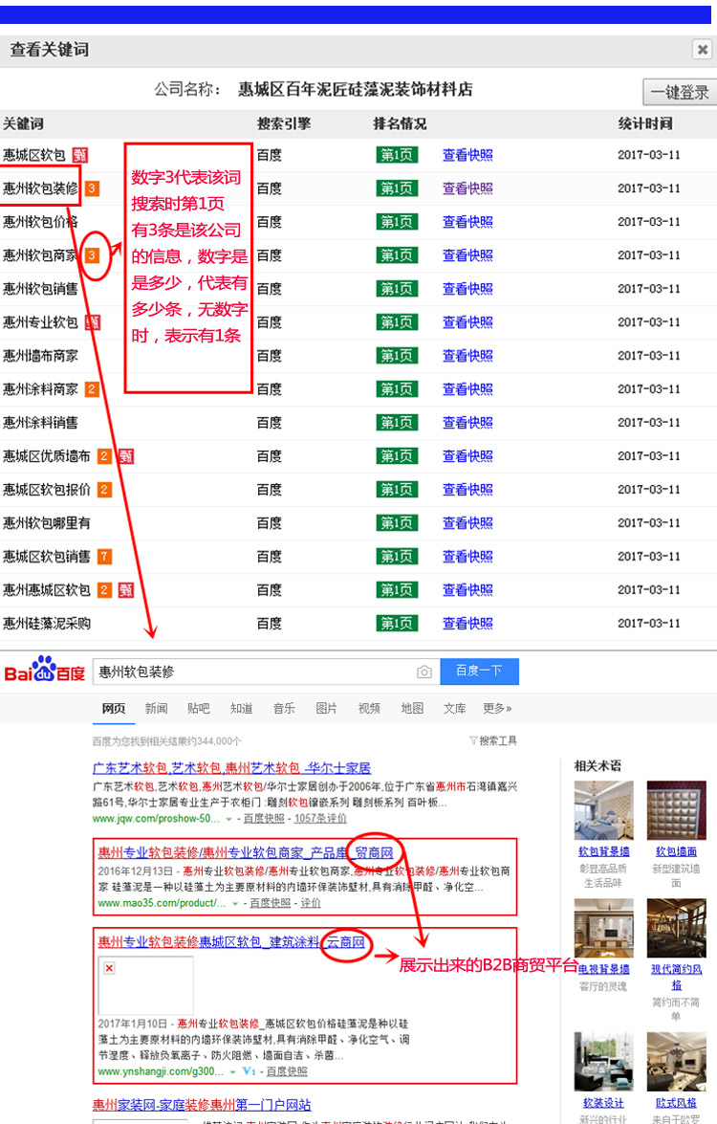The height and width of the screenshot is (1124, 717).
Task: Click the 关键词 column header
Action: tap(23, 123)
